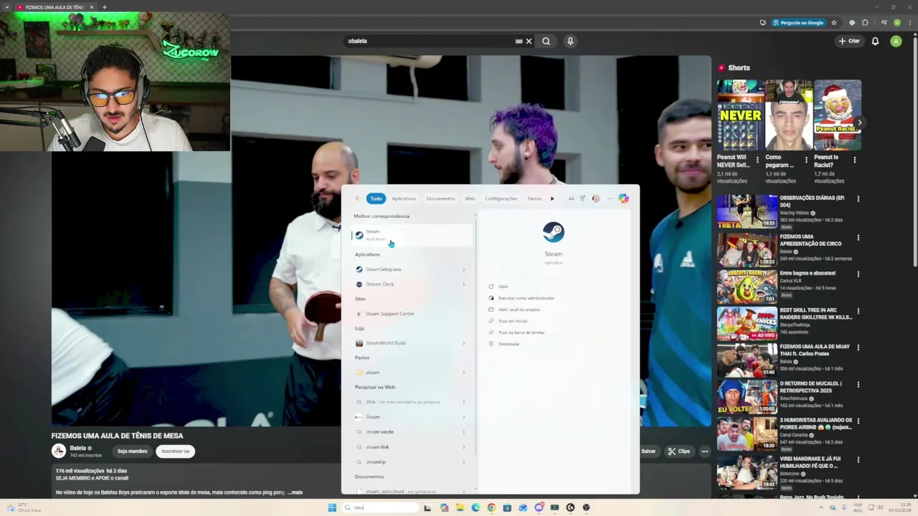The width and height of the screenshot is (918, 516).
Task: Click Desinstalar action for Steam
Action: [x=504, y=344]
